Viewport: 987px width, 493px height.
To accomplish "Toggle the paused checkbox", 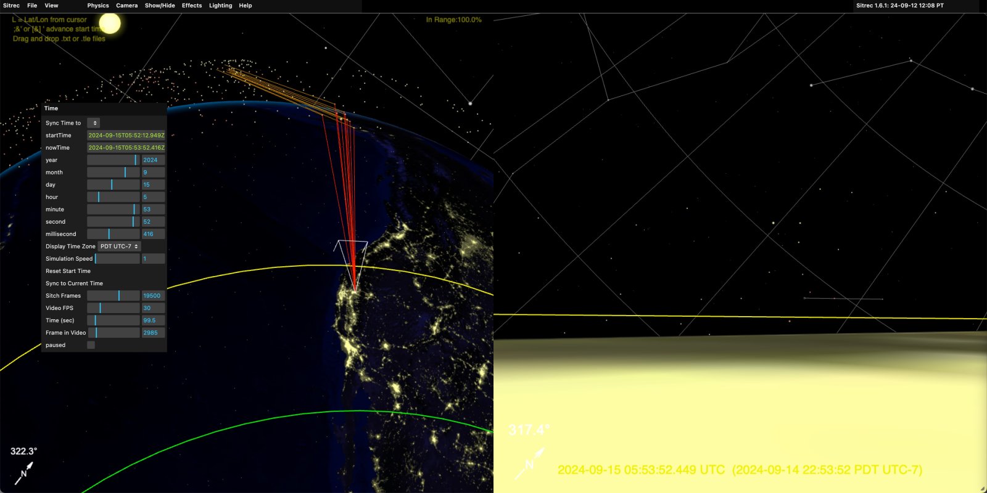I will (x=91, y=345).
